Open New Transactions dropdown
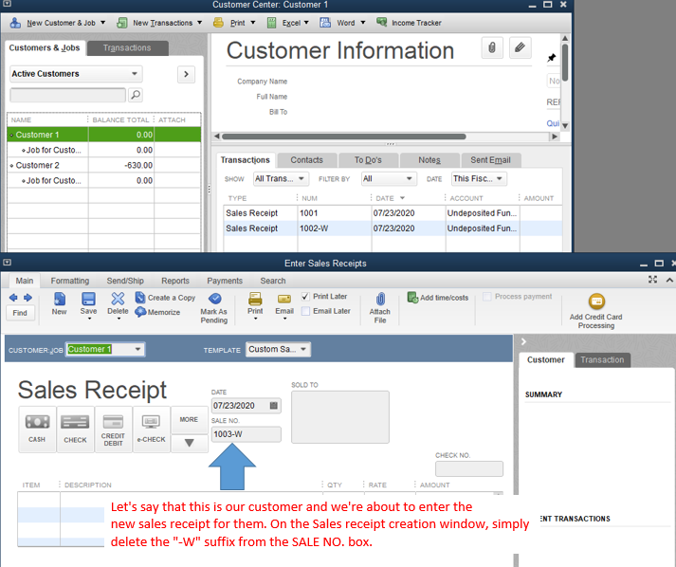The height and width of the screenshot is (567, 676). click(x=159, y=23)
